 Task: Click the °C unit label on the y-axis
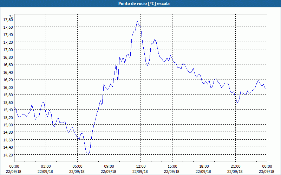11,16
